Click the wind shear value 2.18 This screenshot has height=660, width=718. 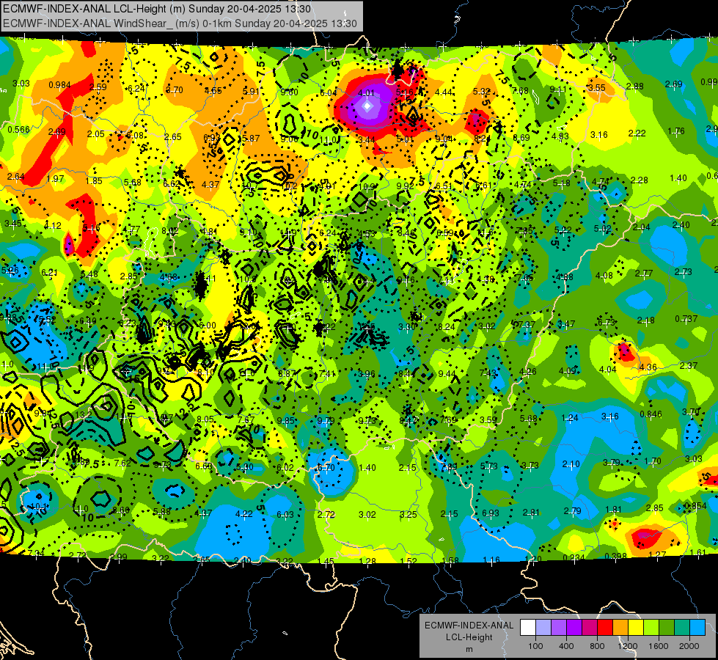pyautogui.click(x=645, y=320)
